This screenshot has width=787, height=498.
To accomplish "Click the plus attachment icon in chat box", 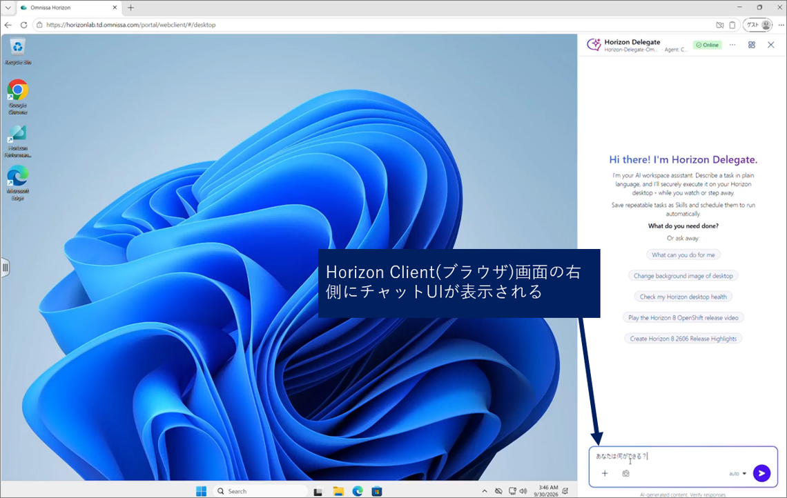I will point(605,473).
